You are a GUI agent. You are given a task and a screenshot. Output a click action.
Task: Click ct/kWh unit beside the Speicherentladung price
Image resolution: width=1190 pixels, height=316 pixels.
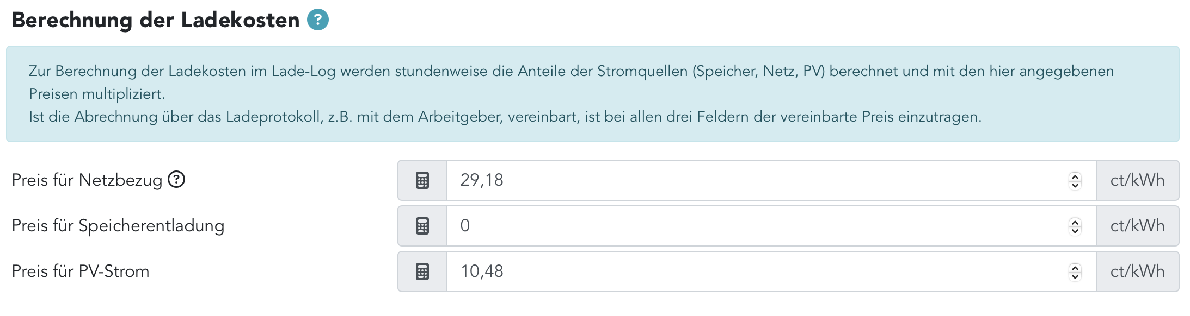point(1137,226)
